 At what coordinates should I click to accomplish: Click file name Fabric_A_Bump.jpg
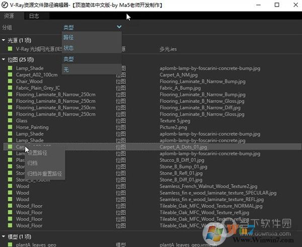tap(180, 88)
